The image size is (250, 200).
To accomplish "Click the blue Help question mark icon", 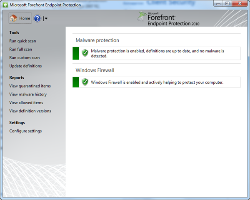I will click(37, 18).
